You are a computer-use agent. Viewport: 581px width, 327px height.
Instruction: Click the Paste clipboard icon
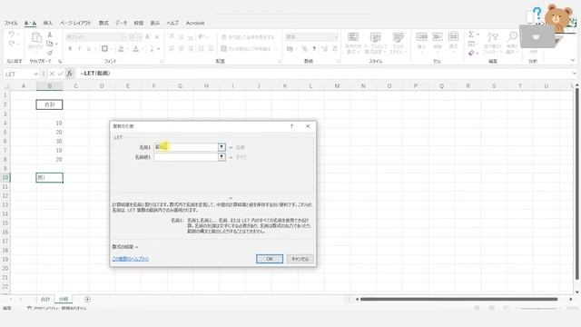coord(36,38)
